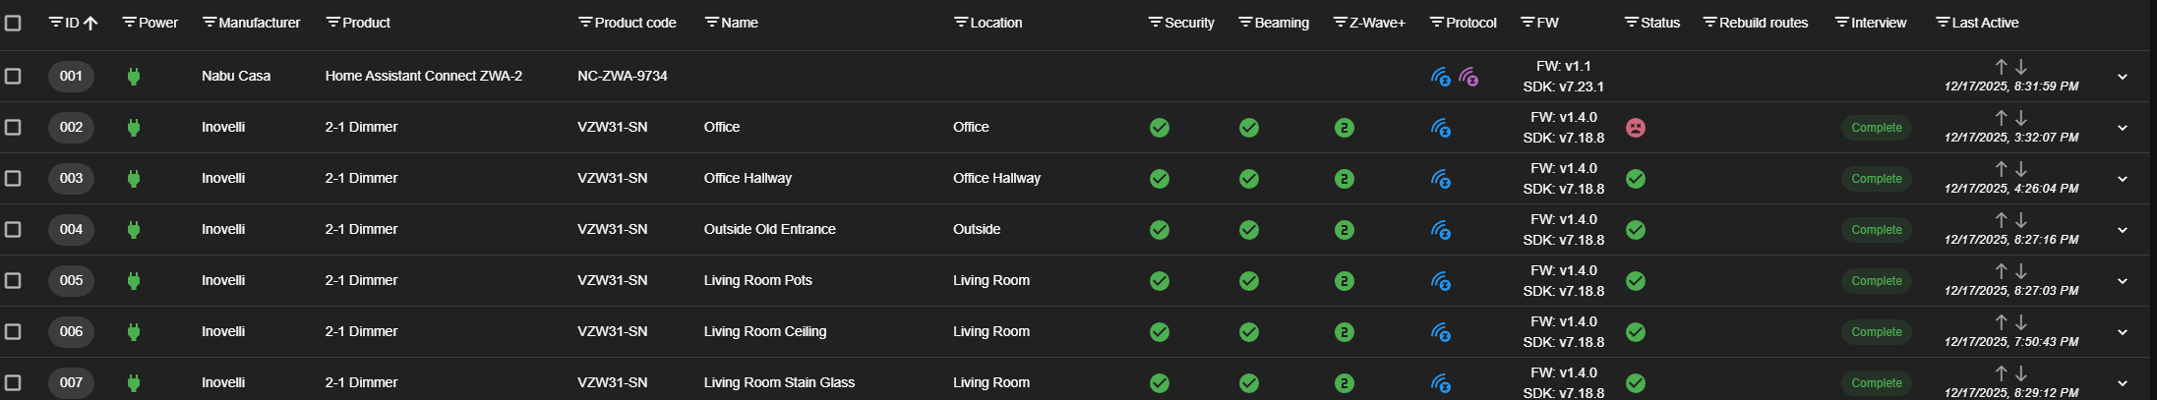
Task: Expand the Outside Old Entrance row details
Action: [2122, 230]
